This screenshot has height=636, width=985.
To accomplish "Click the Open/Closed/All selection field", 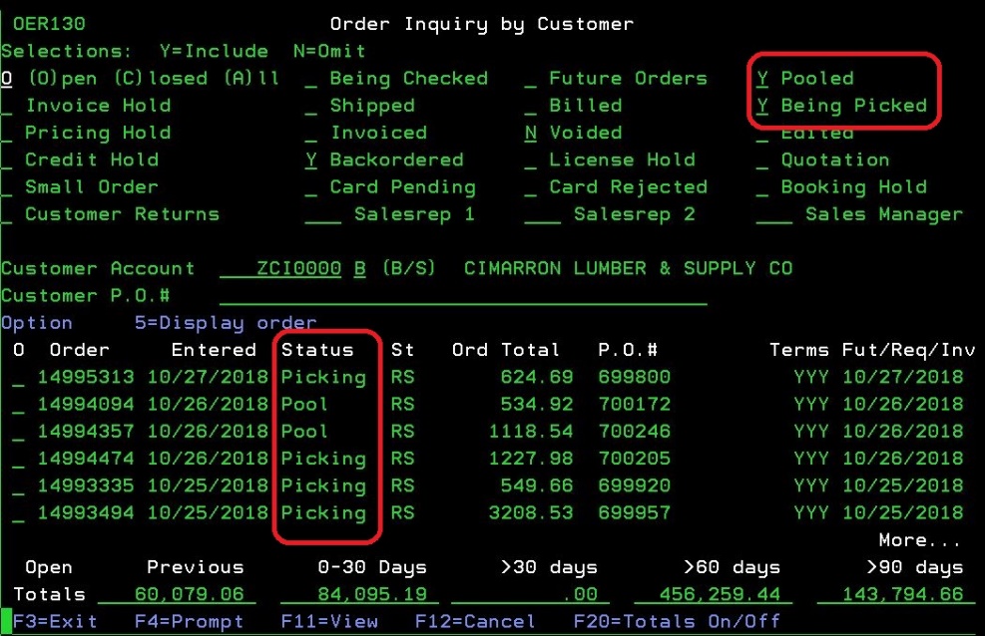I will click(7, 79).
